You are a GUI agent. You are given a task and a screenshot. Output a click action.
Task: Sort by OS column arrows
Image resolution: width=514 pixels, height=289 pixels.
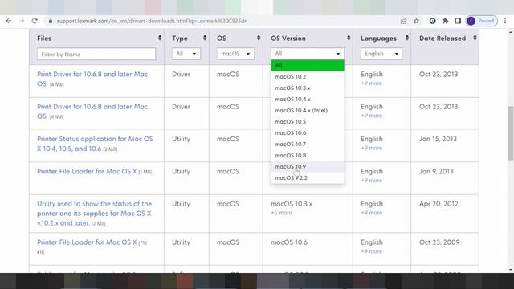pos(259,38)
